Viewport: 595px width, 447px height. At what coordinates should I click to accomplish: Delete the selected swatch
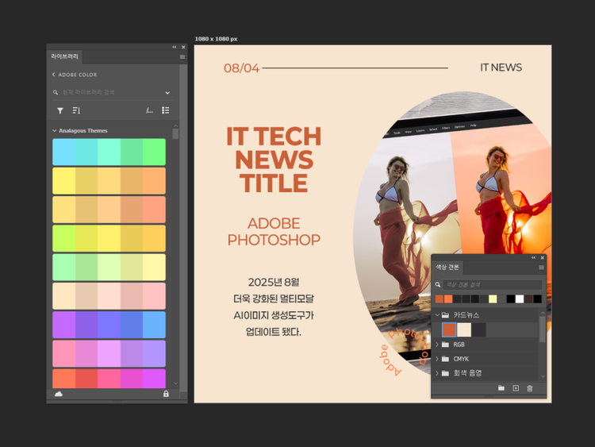(x=530, y=388)
